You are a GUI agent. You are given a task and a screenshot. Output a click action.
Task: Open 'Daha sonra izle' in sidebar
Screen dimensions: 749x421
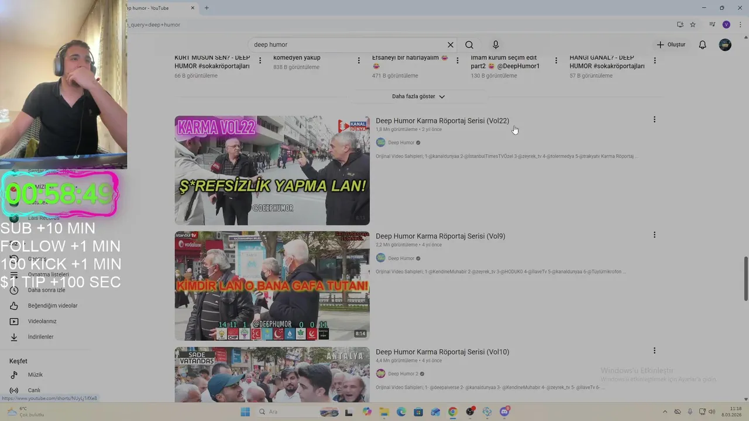[x=46, y=290]
